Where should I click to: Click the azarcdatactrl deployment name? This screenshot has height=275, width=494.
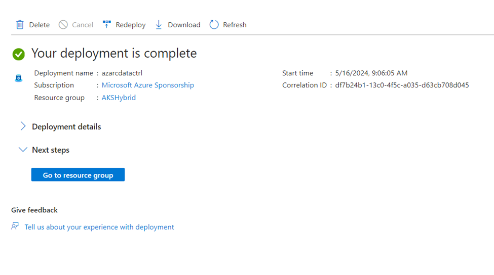coord(122,73)
